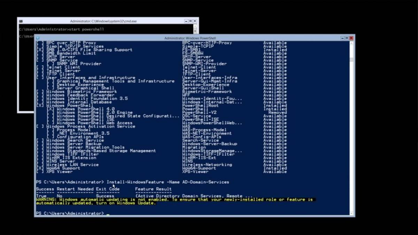Click the 'PowerShellRoot' identifier
Screen dimensions: 418x235
click(201, 105)
